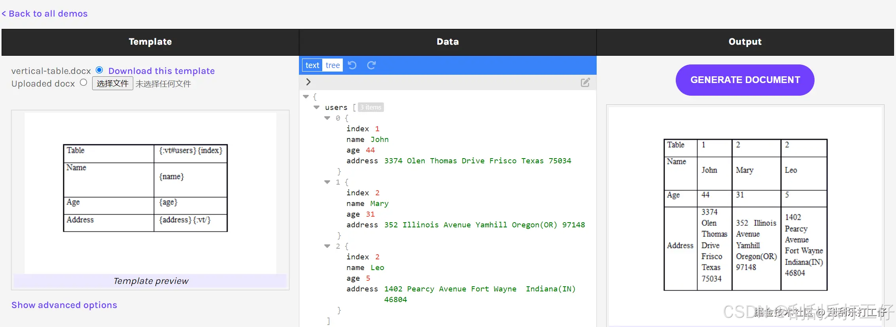Image resolution: width=896 pixels, height=327 pixels.
Task: Click the Data column header
Action: (x=448, y=42)
